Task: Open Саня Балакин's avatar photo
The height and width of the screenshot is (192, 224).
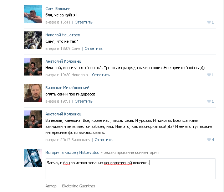Action: point(33,14)
